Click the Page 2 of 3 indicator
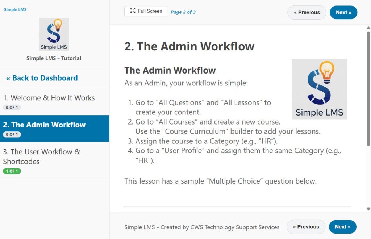The width and height of the screenshot is (371, 239). [x=183, y=12]
